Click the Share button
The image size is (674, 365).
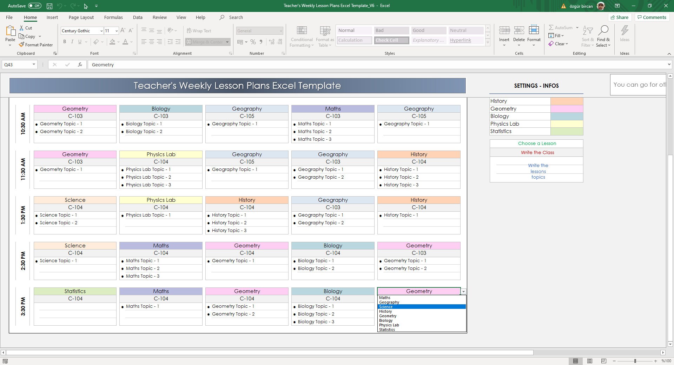619,17
